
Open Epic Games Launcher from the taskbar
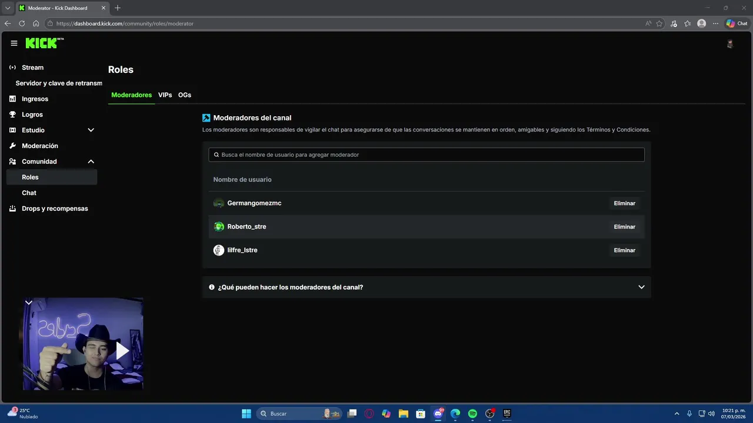point(507,414)
